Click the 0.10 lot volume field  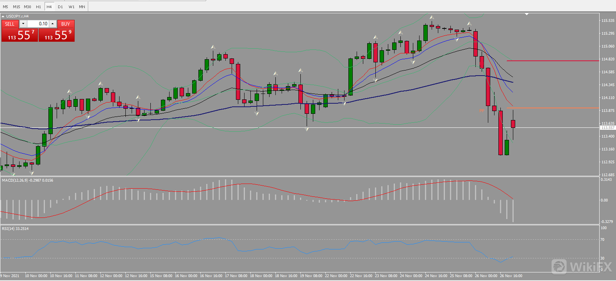point(38,24)
